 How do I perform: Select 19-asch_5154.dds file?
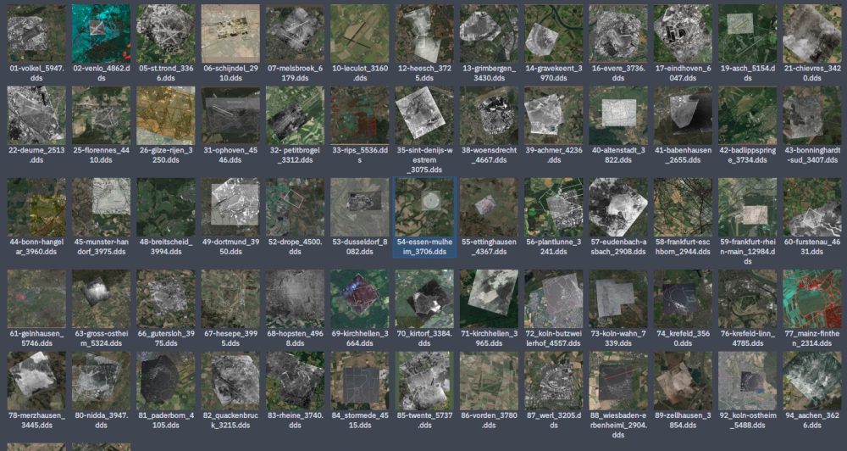[x=748, y=34]
